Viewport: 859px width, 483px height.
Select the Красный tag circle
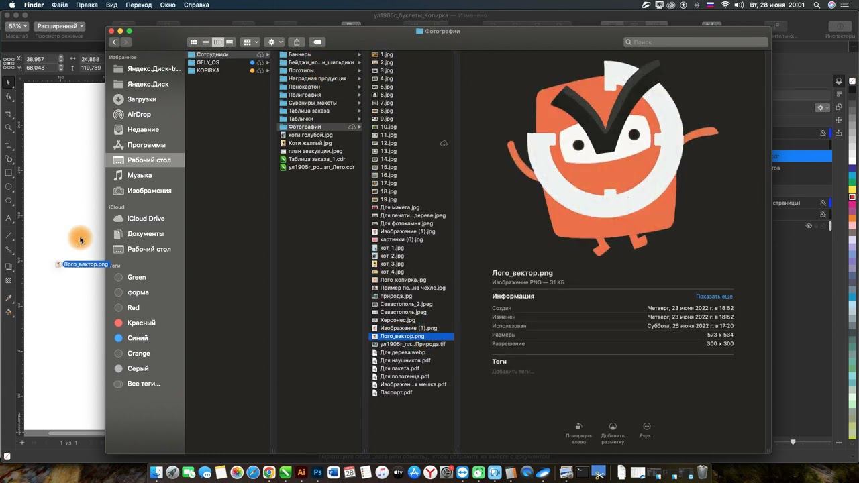point(119,323)
